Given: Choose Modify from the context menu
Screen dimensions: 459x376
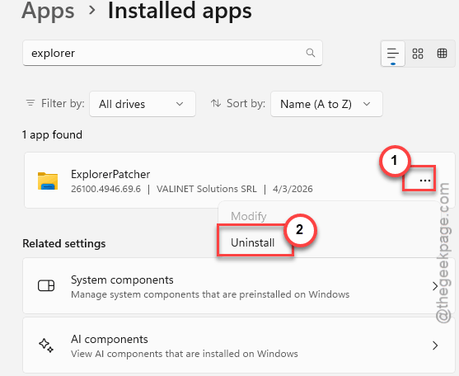Looking at the screenshot, I should (x=249, y=216).
